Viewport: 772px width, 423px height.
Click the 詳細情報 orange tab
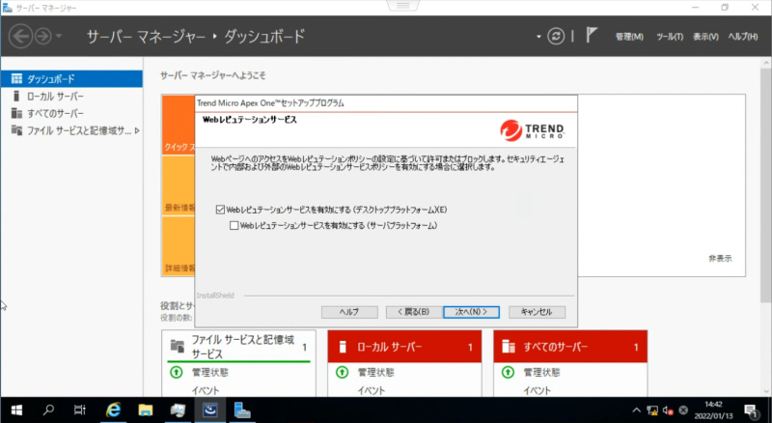(x=179, y=246)
